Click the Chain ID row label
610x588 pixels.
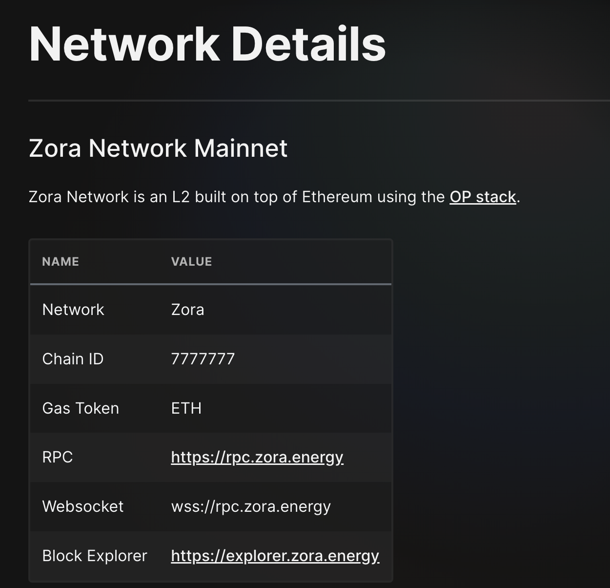click(73, 359)
